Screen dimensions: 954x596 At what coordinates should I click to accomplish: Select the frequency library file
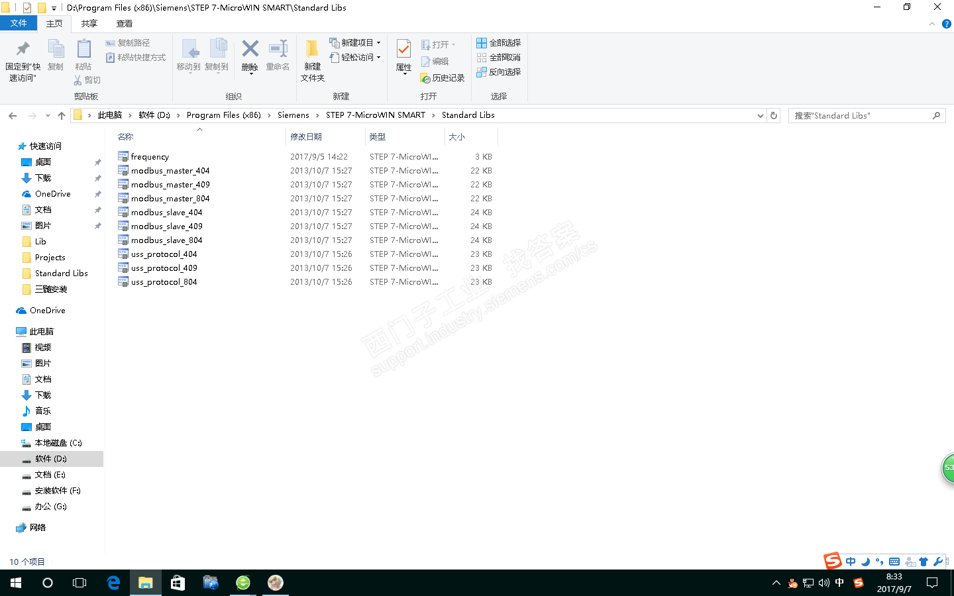pyautogui.click(x=150, y=157)
